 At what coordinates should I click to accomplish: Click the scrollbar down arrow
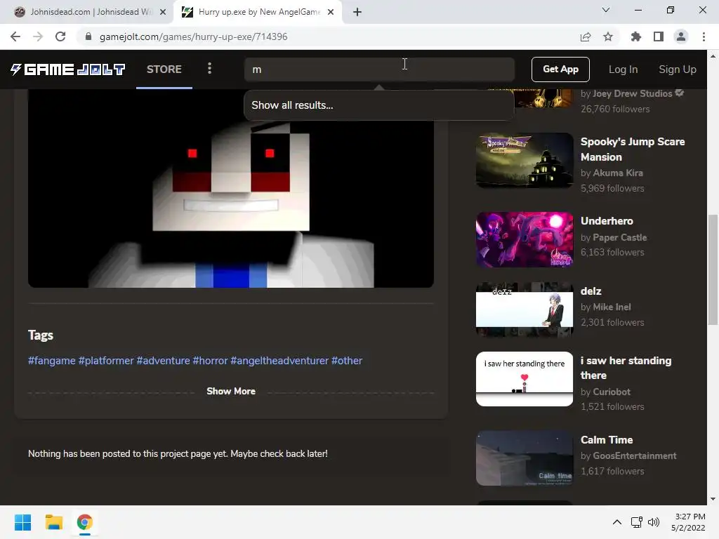pos(713,499)
